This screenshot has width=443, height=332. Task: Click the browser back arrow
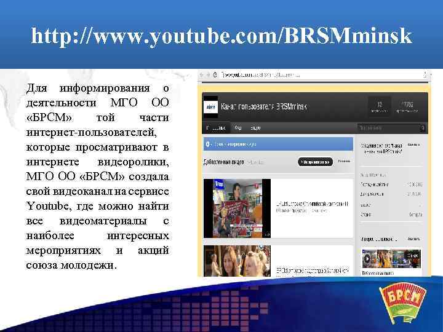tap(201, 75)
